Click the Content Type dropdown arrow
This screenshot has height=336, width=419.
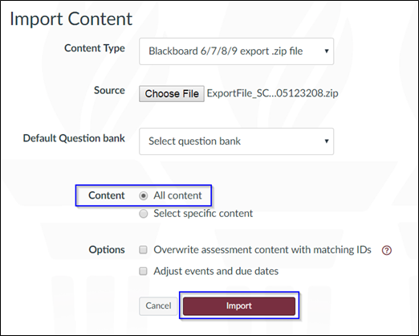click(x=327, y=51)
